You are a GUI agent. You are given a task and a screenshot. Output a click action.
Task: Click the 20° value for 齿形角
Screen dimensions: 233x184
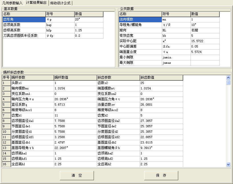(89, 19)
